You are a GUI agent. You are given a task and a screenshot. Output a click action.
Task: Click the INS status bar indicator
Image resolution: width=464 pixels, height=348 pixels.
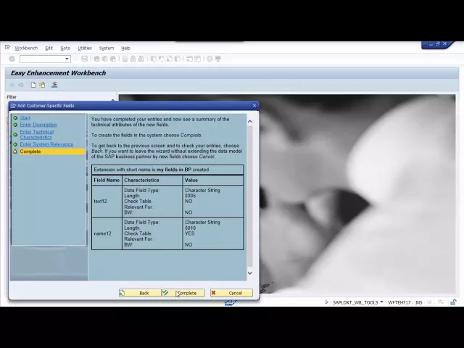point(419,302)
